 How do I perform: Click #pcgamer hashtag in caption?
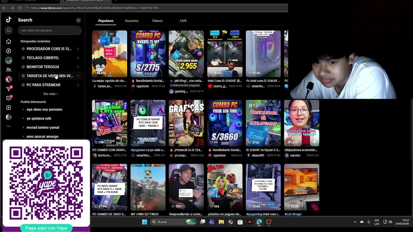[x=138, y=150]
